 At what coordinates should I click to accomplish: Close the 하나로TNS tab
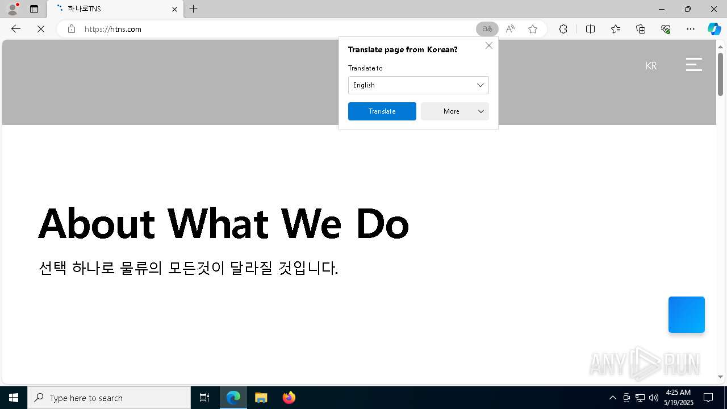174,9
